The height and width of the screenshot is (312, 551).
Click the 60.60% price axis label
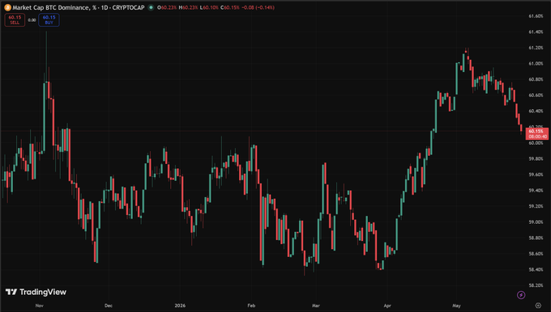click(x=536, y=95)
